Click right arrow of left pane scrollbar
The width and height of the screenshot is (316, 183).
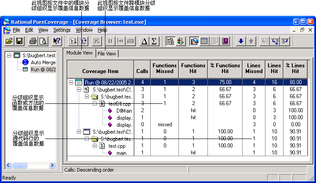click(x=52, y=165)
